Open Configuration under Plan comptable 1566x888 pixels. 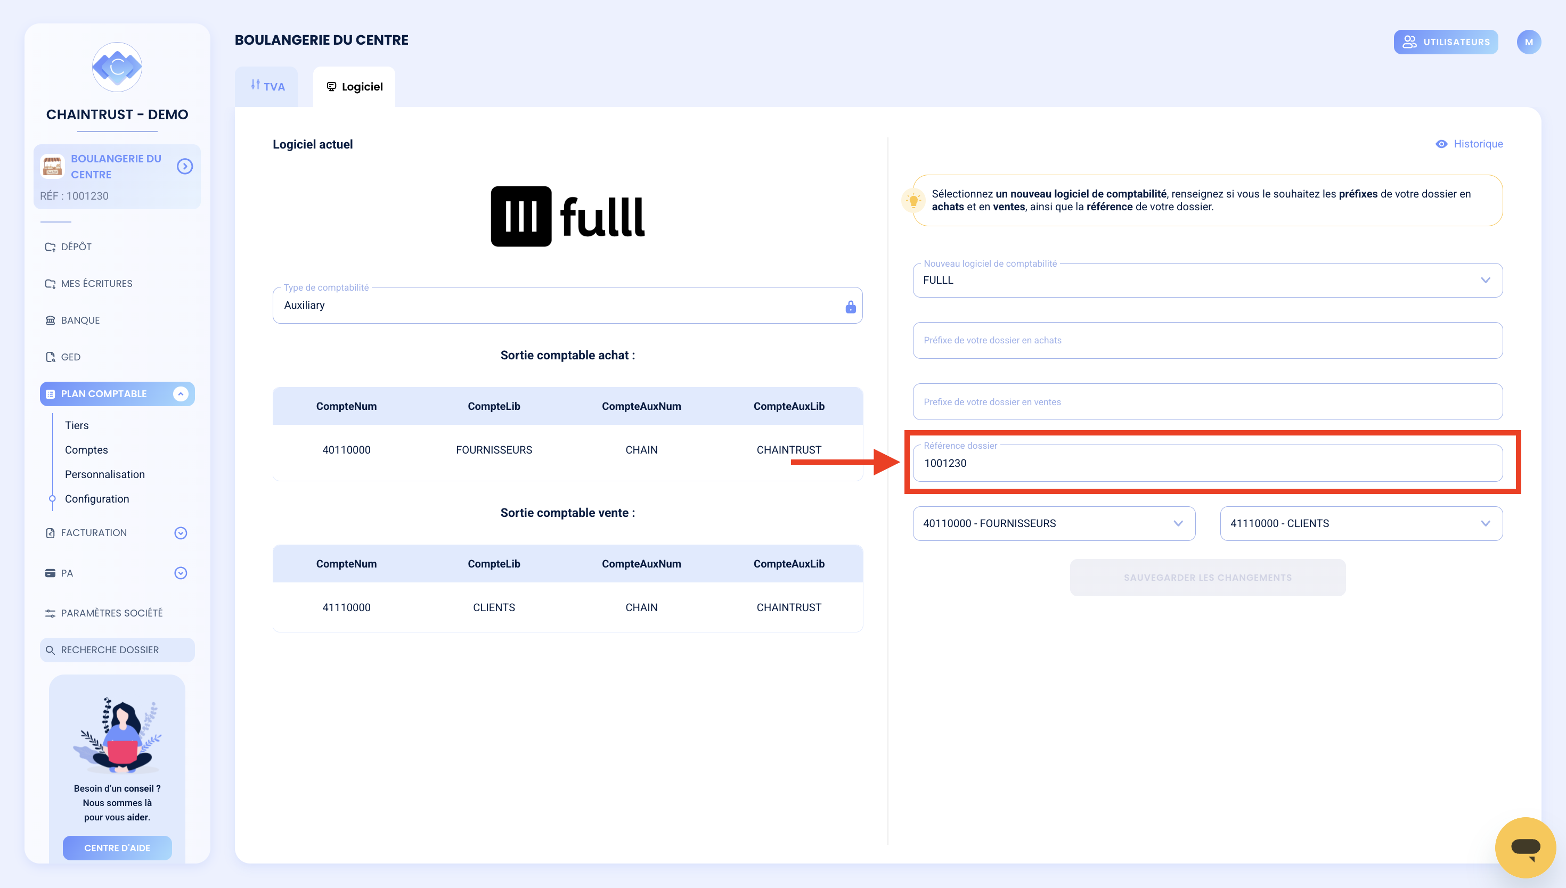[x=97, y=499]
